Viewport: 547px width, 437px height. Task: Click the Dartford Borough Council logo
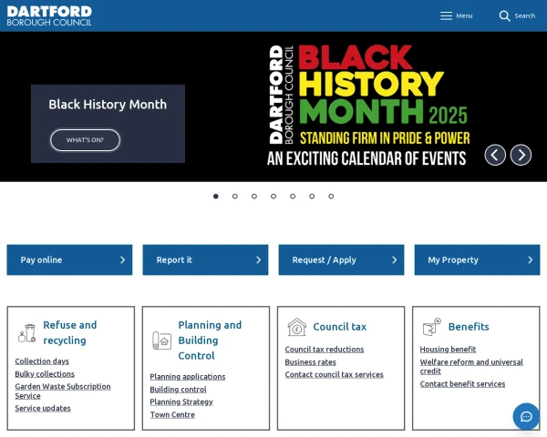tap(49, 16)
